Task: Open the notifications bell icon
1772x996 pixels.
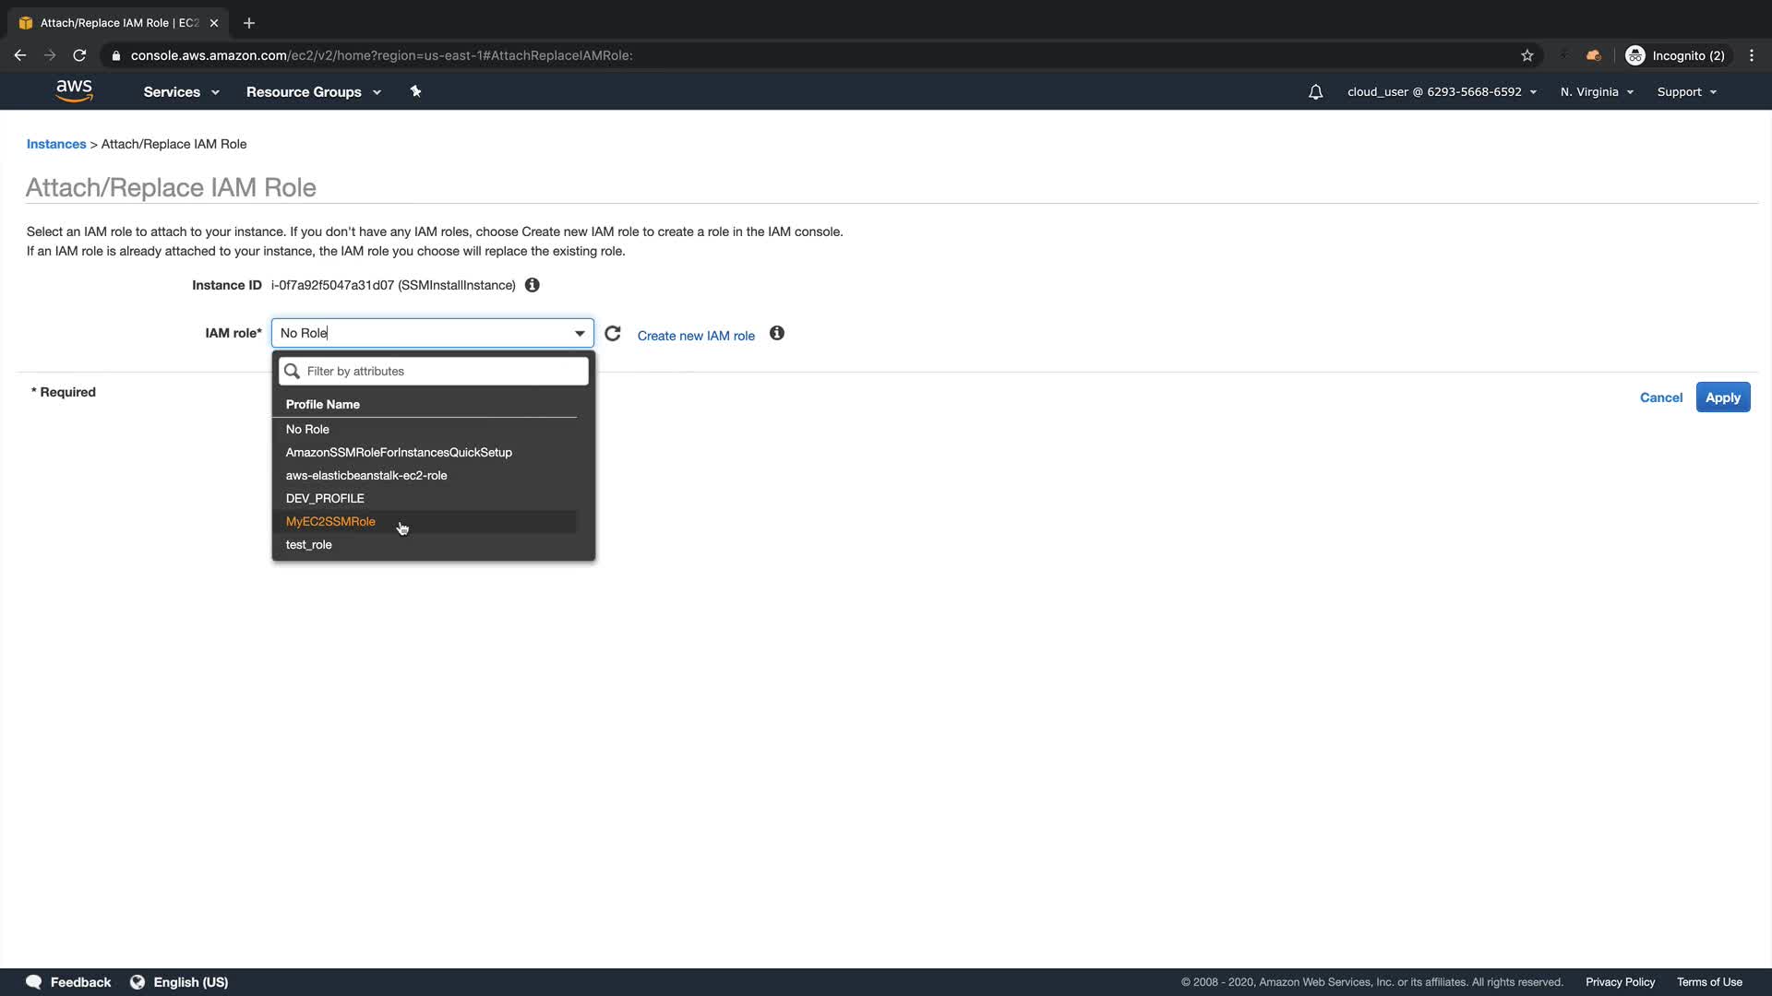Action: (x=1315, y=92)
